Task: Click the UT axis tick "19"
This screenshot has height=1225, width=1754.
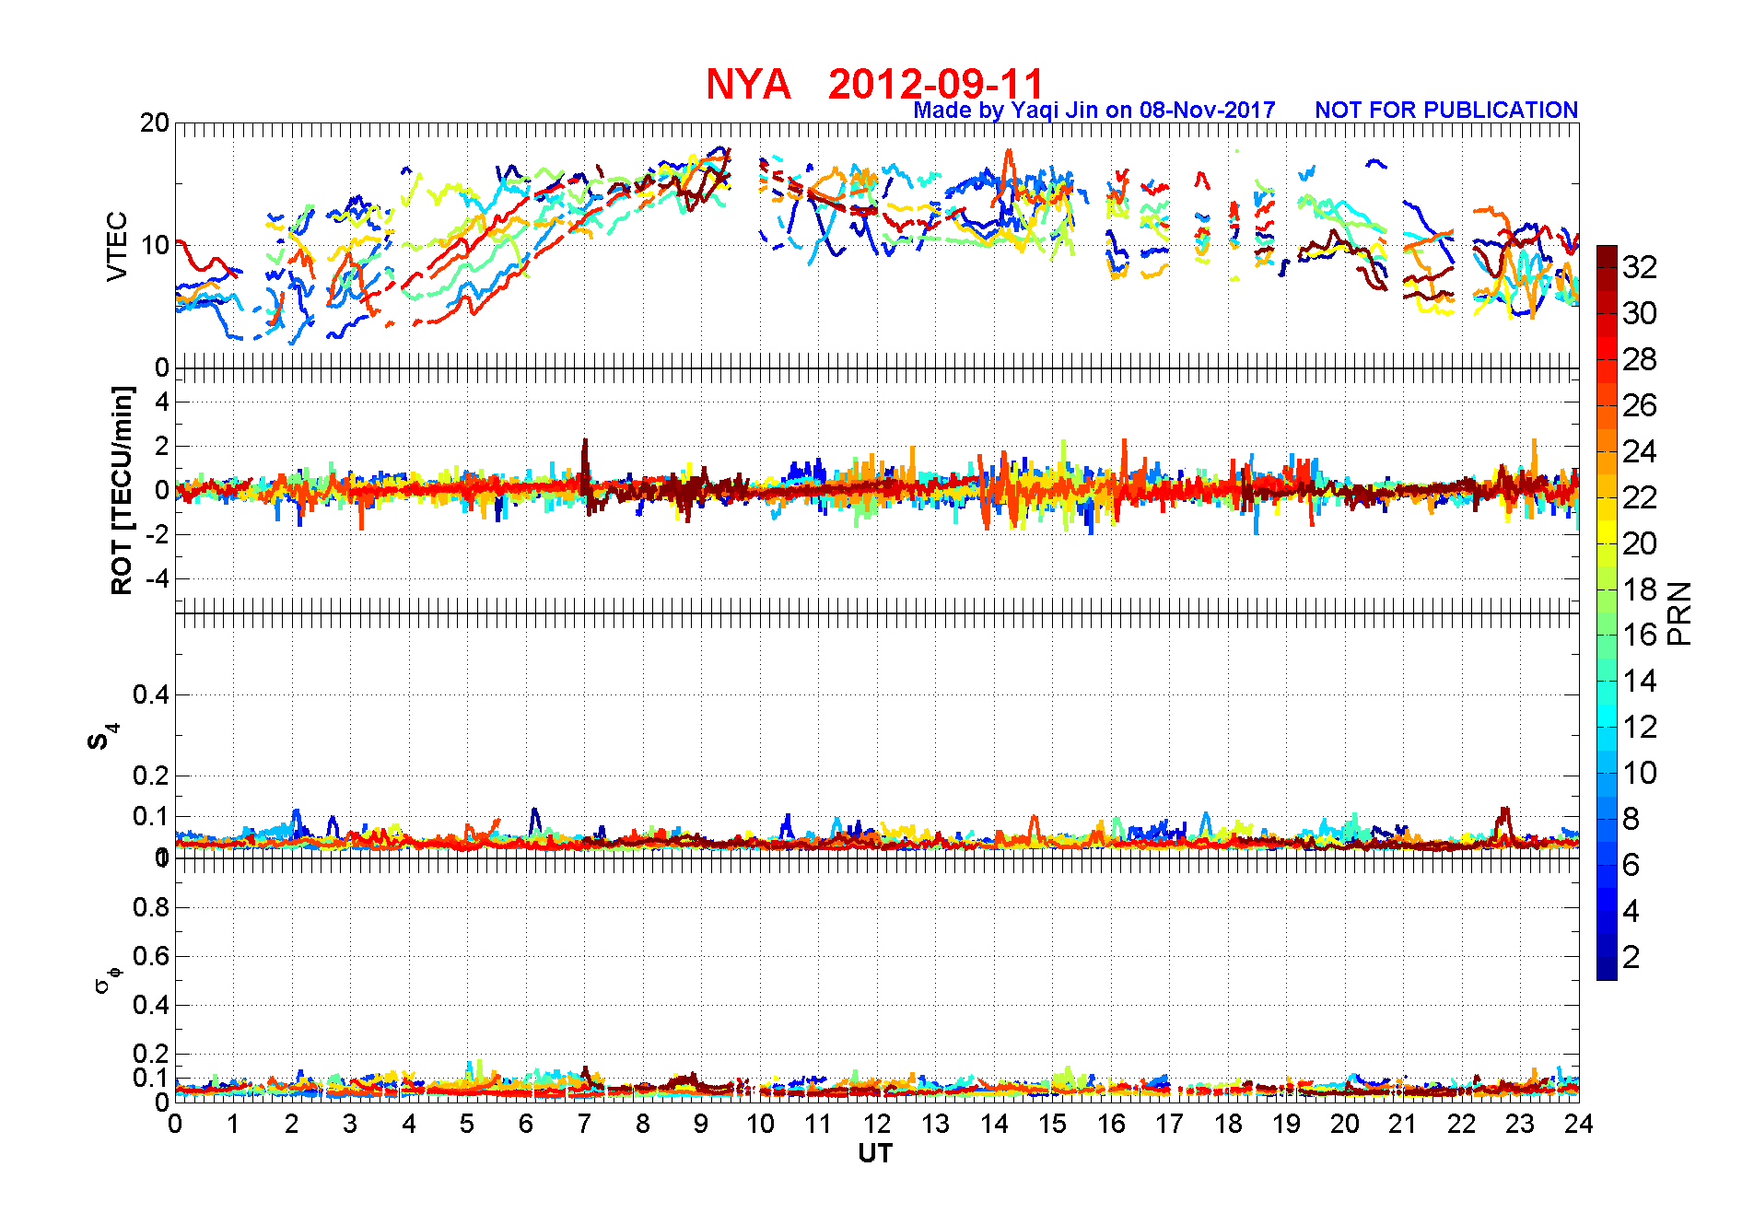Action: tap(1286, 1124)
